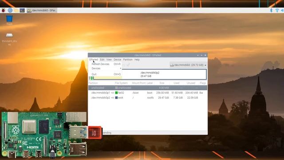This screenshot has width=284, height=160.
Task: Click the /boot mount point cell
Action: (x=135, y=93)
